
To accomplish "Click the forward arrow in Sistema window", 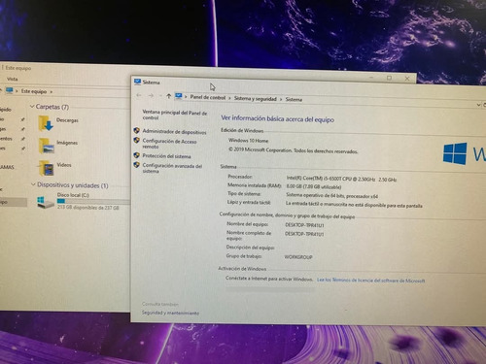I will click(x=151, y=95).
